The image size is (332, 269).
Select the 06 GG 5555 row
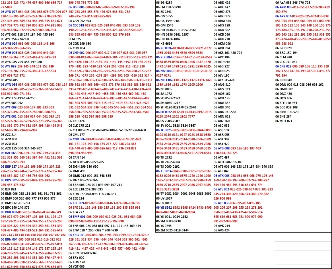coord(164,16)
